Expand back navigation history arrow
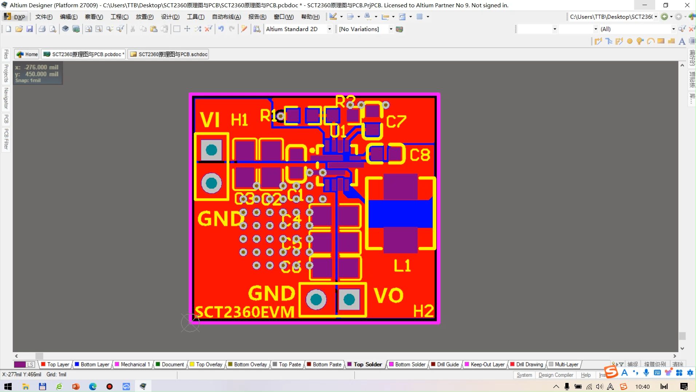Viewport: 696px width, 392px height. point(671,17)
